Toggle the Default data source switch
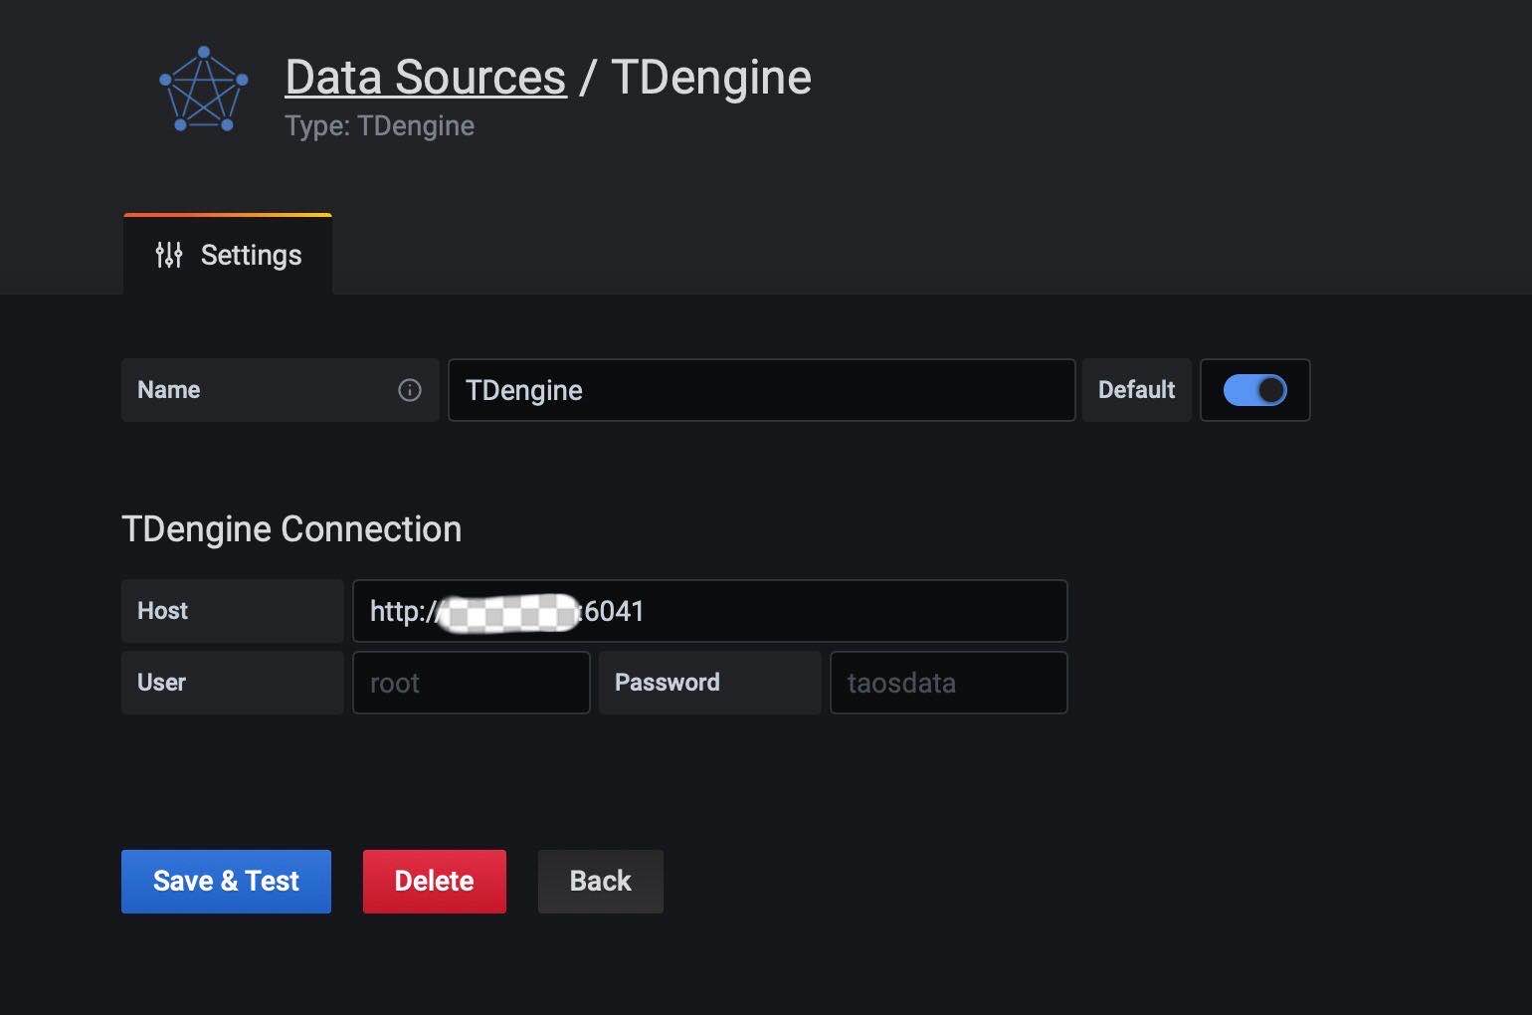 pos(1254,390)
